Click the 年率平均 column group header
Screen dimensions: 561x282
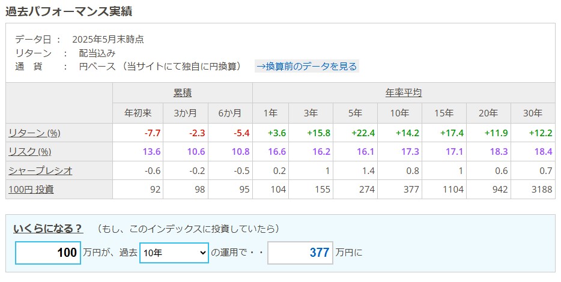(404, 93)
